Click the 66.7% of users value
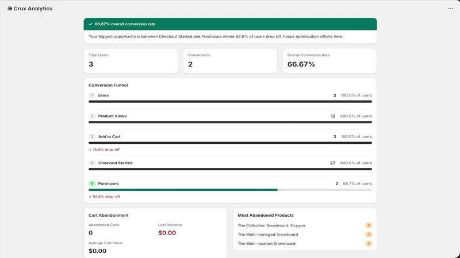 pos(357,183)
